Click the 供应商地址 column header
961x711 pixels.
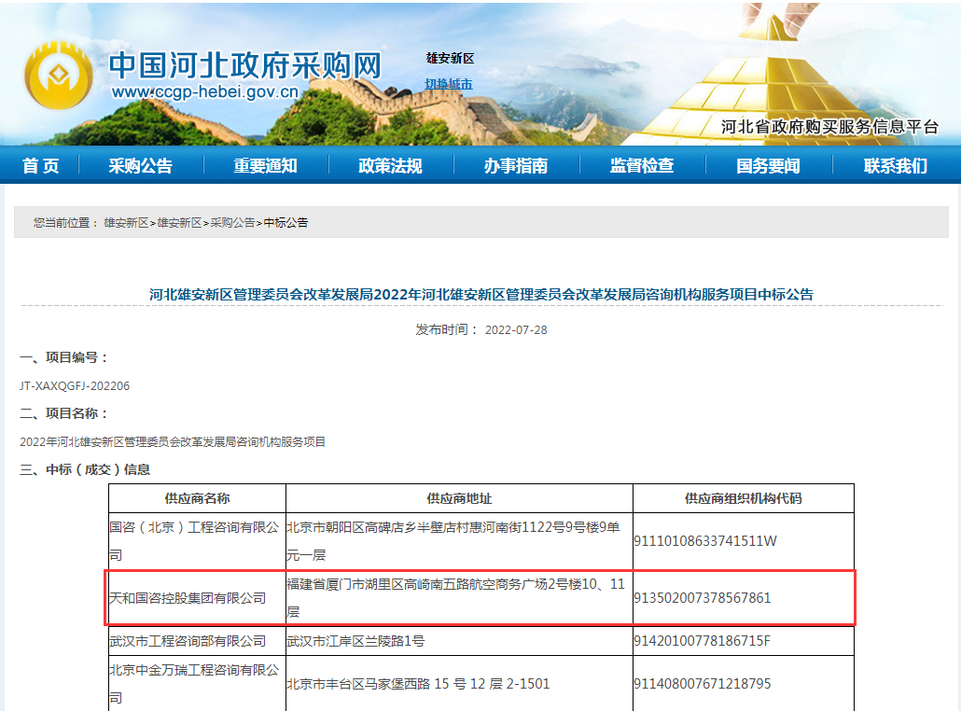[x=459, y=498]
